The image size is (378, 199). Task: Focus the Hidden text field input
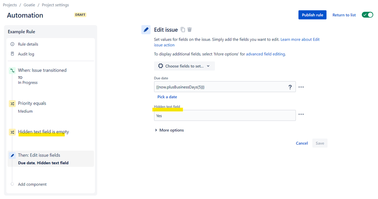pos(225,115)
